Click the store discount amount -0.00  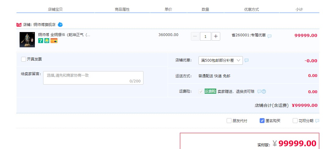[x=311, y=61]
